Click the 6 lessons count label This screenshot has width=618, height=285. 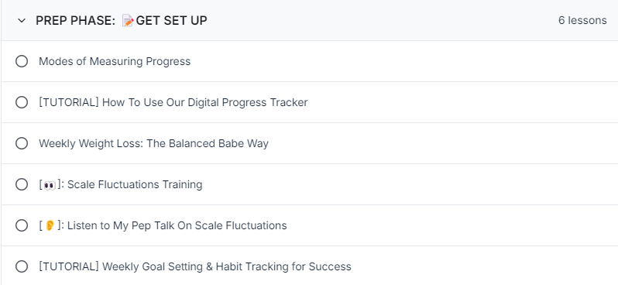click(x=582, y=20)
